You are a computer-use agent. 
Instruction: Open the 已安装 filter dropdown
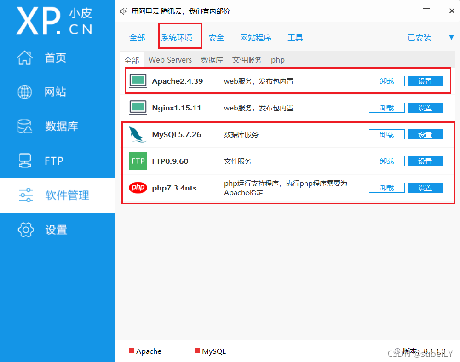pos(419,38)
